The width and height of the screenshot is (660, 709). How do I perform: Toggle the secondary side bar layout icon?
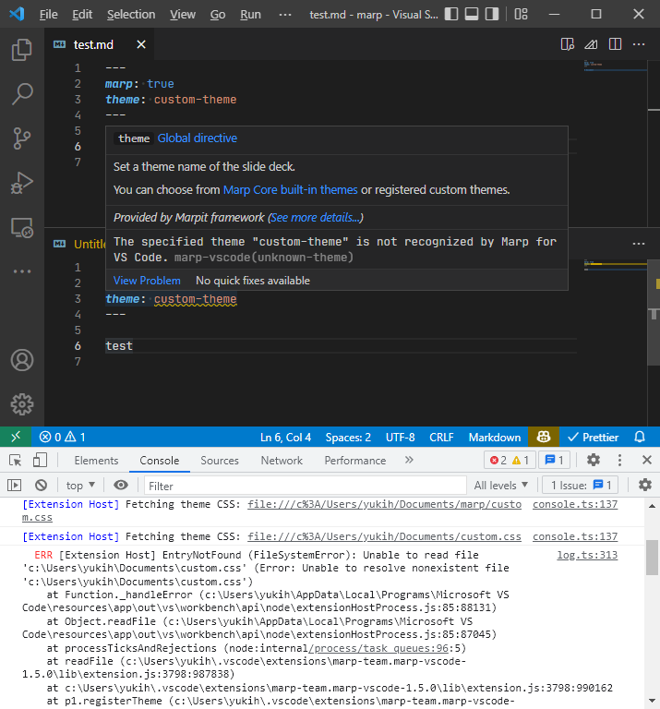[x=492, y=14]
